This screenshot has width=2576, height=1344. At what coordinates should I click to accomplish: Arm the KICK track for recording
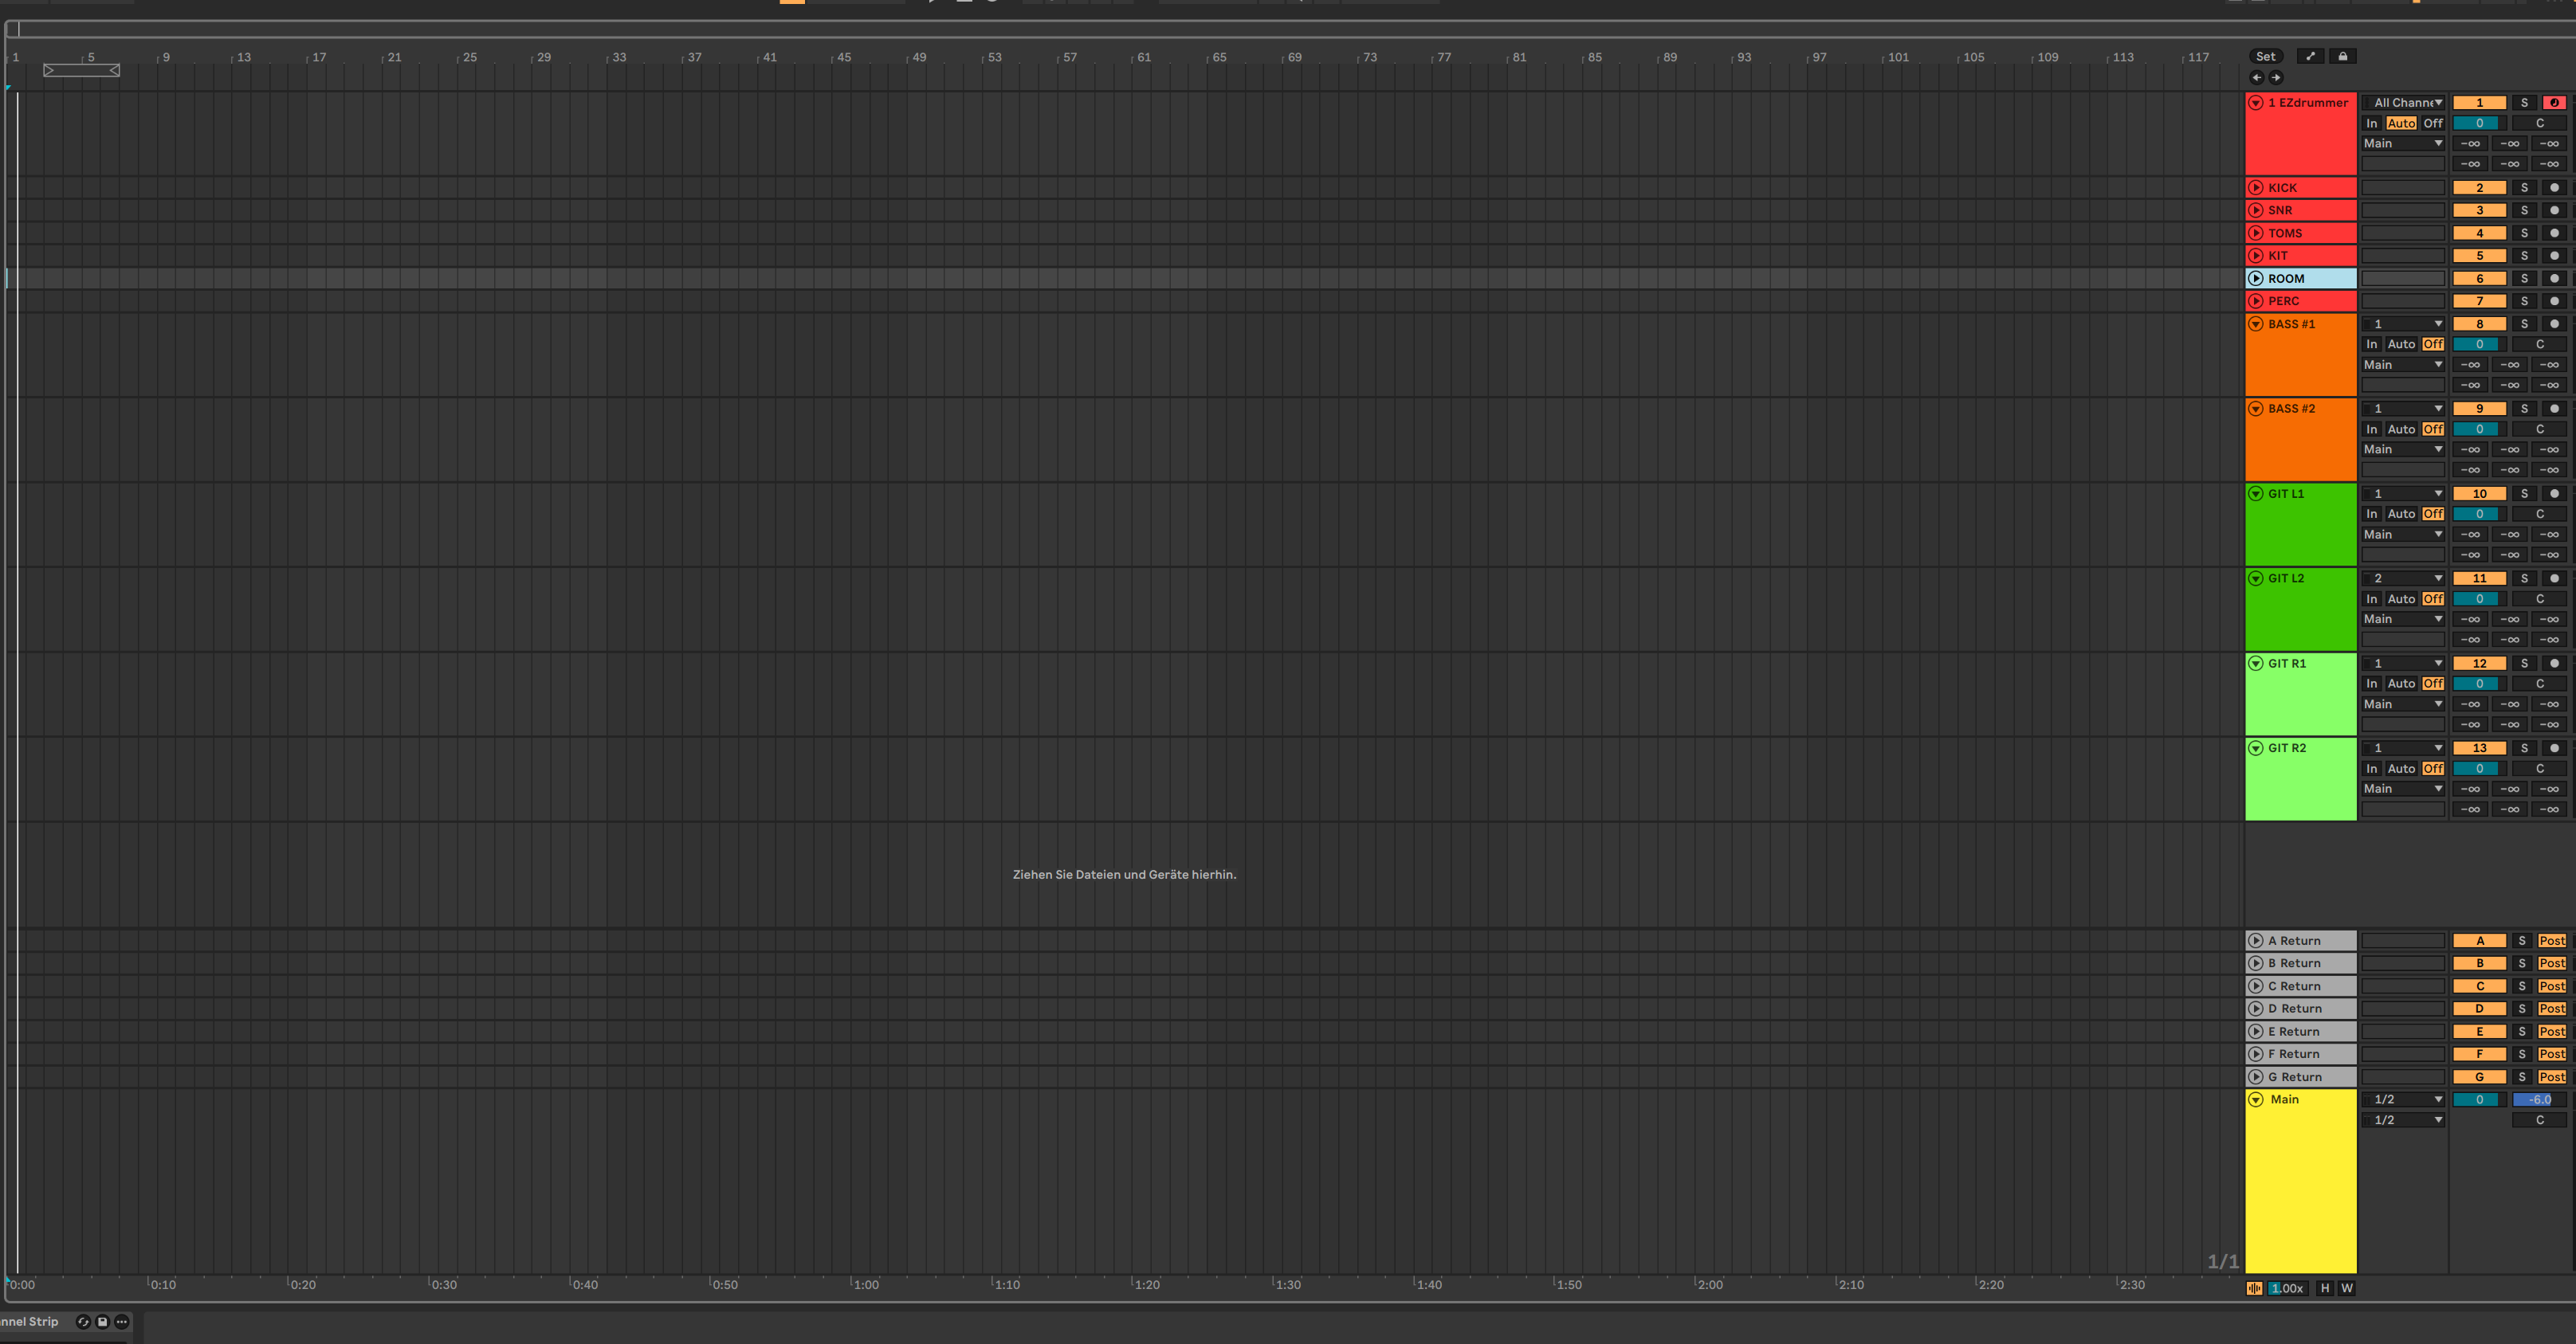(x=2554, y=188)
